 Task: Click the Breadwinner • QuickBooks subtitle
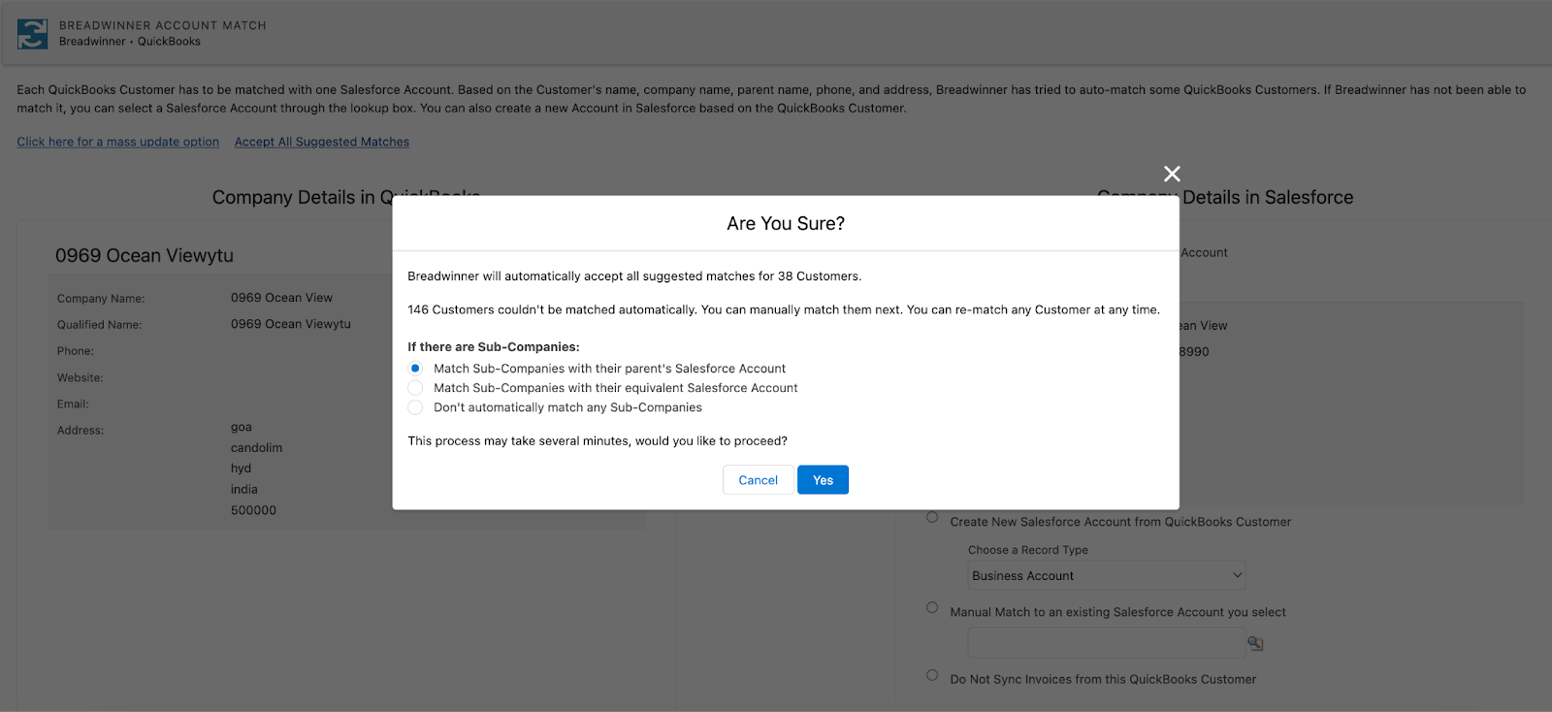click(130, 42)
